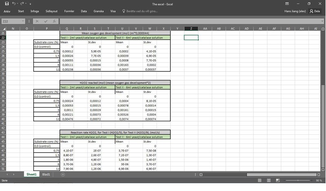
Task: Add a new sheet with plus icon
Action: (63, 175)
